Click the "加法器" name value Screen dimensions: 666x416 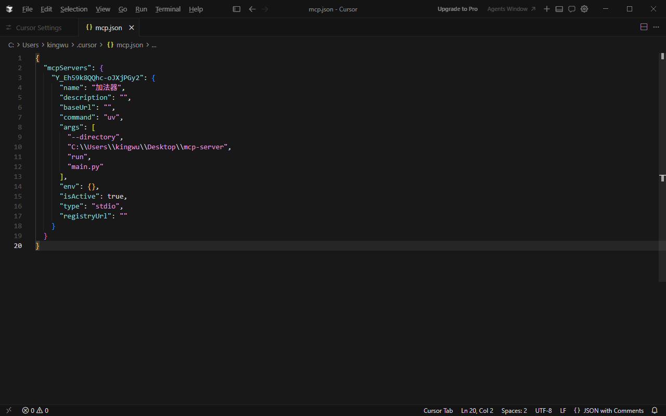tap(106, 87)
